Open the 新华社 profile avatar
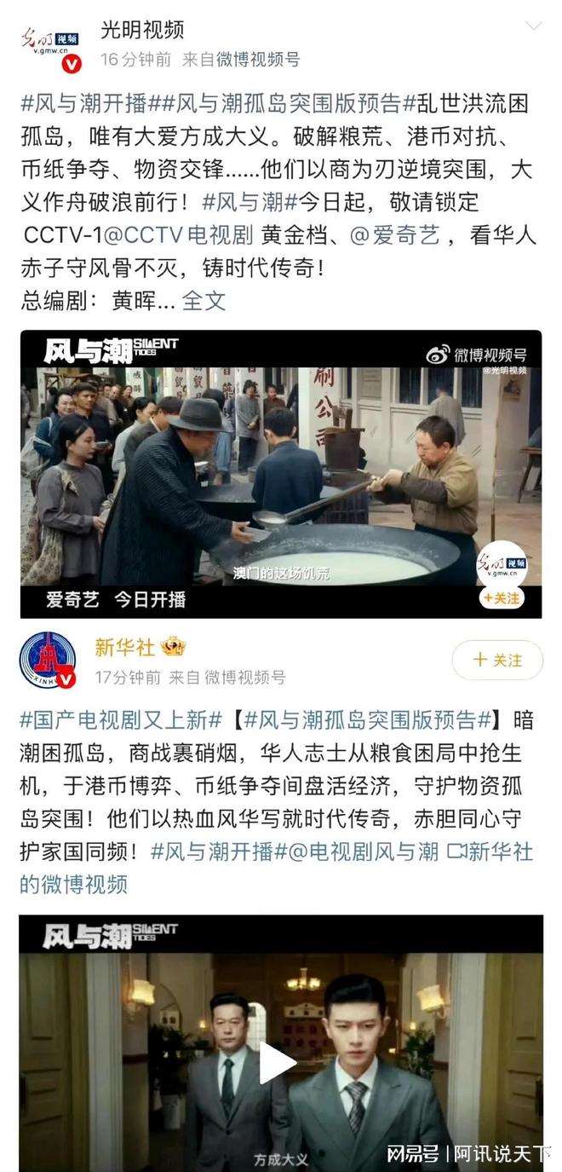 [x=49, y=659]
